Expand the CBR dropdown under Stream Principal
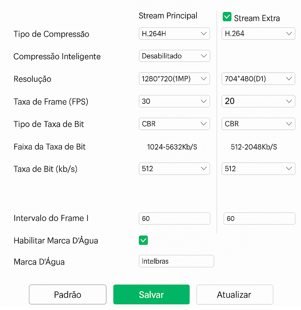 pos(174,124)
